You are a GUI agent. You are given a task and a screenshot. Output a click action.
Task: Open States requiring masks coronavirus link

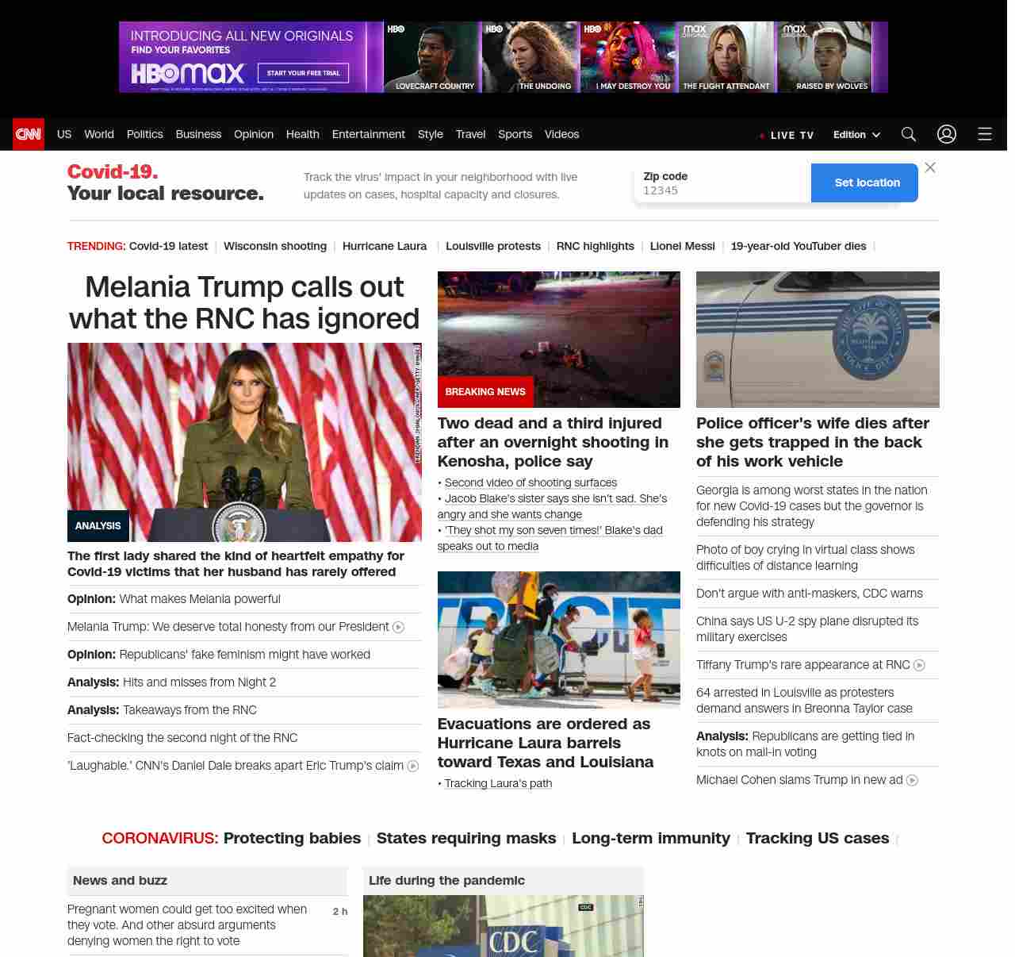(466, 838)
